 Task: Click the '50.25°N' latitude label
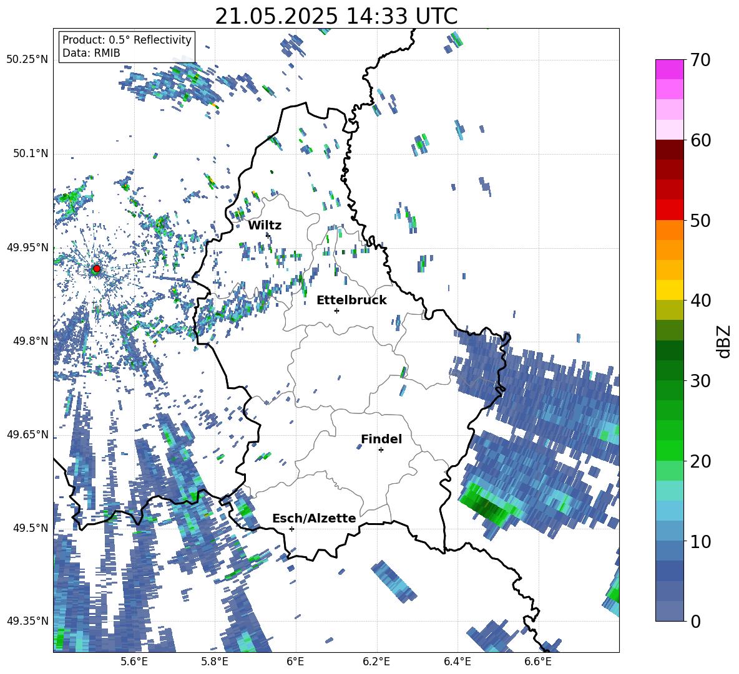27,60
